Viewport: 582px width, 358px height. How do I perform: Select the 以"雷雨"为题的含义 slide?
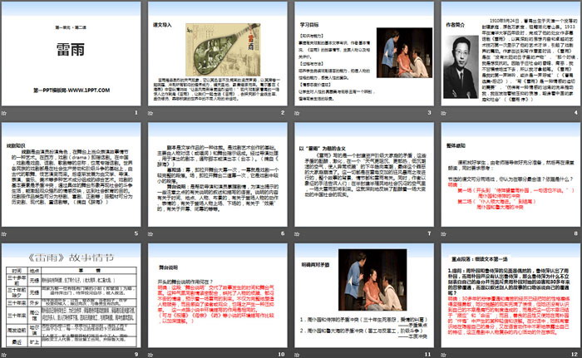pyautogui.click(x=363, y=179)
